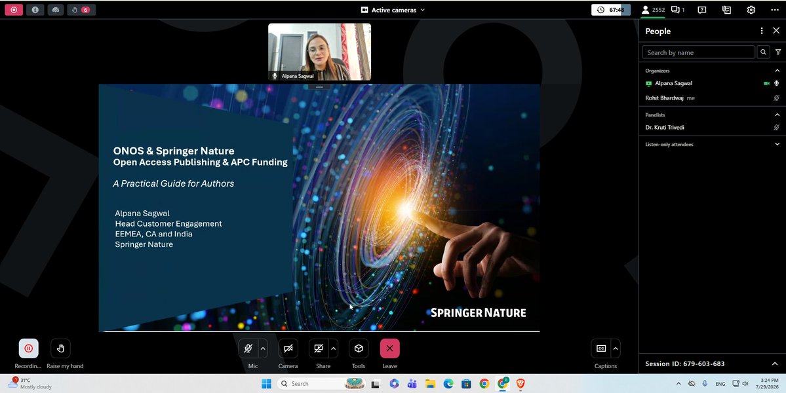Open the People tab showing 2552
This screenshot has width=786, height=393.
click(653, 10)
